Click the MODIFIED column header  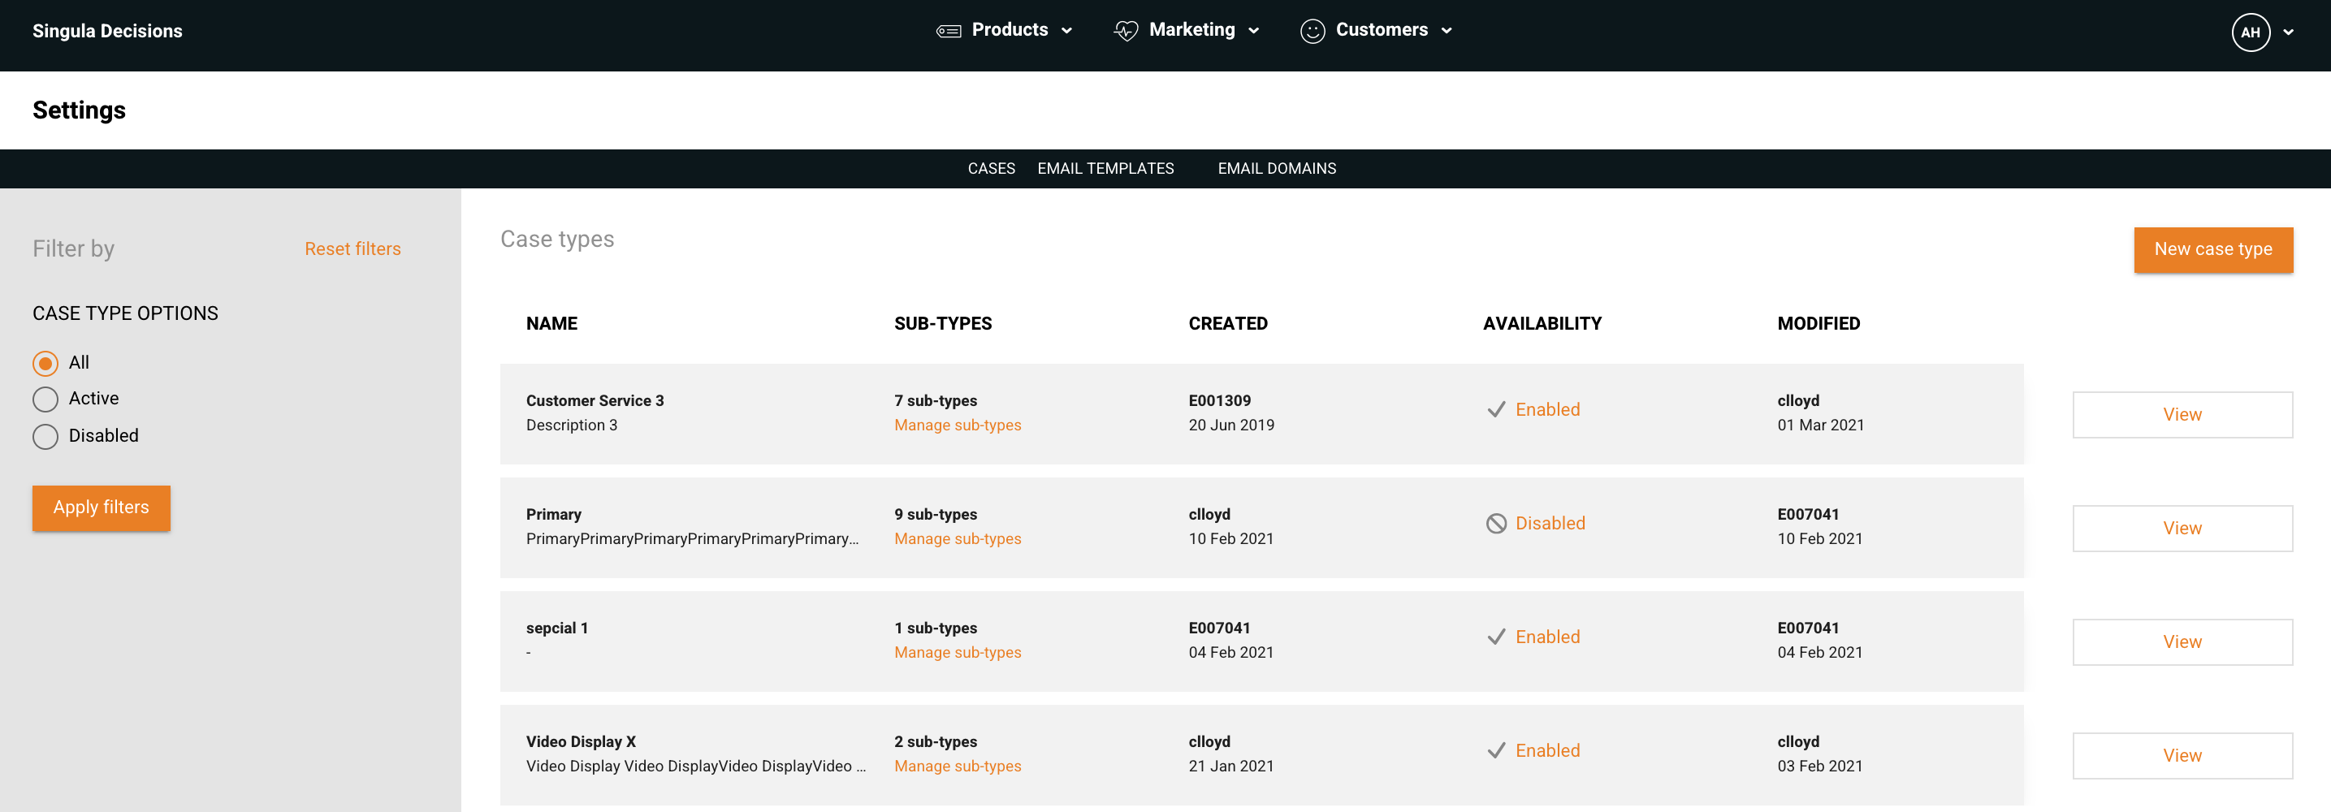click(x=1818, y=324)
